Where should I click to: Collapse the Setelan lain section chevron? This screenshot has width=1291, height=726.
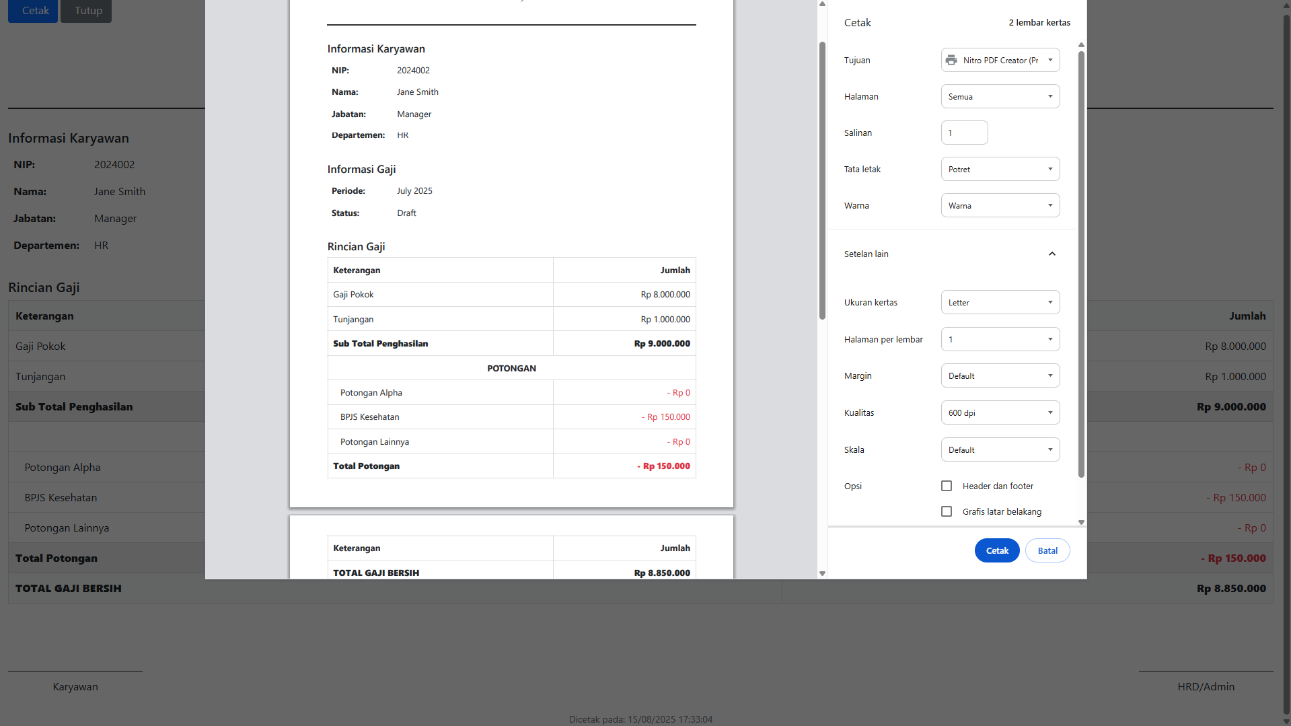pyautogui.click(x=1052, y=254)
